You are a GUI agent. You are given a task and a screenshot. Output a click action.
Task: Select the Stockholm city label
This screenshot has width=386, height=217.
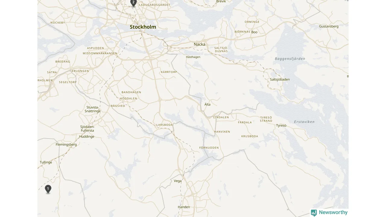[143, 27]
